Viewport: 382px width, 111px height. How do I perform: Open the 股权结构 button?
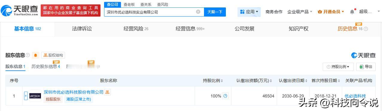click(53, 55)
